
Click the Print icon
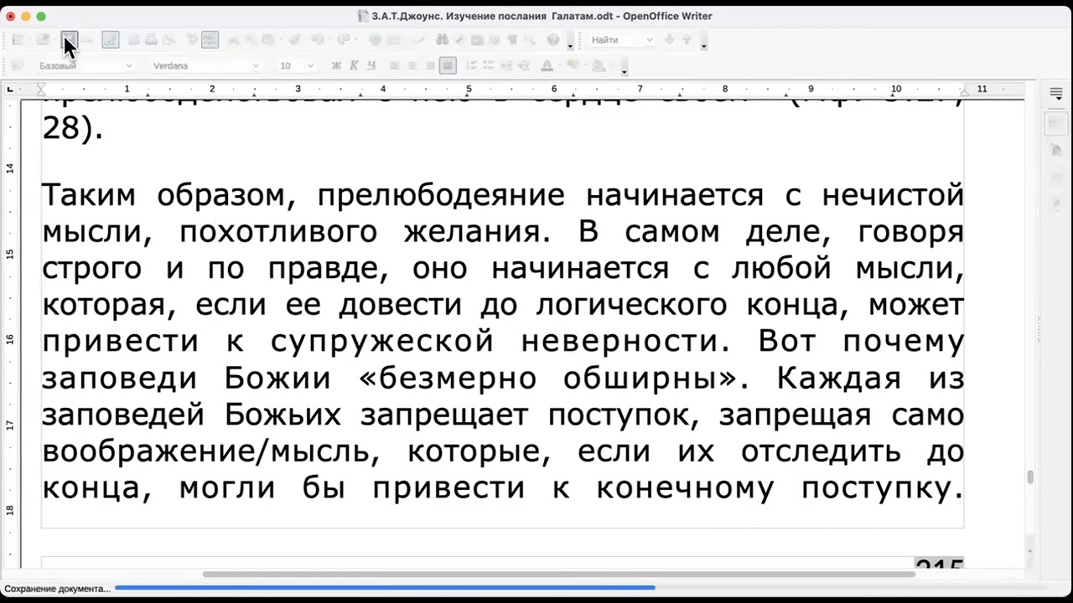click(x=151, y=39)
